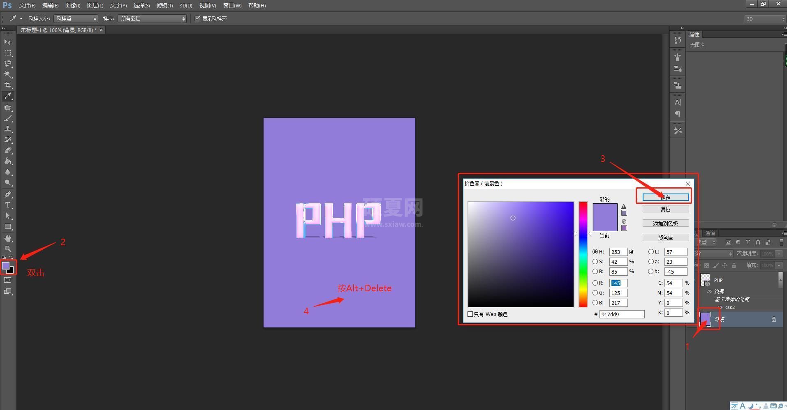787x410 pixels.
Task: Select the Move tool
Action: [x=8, y=42]
